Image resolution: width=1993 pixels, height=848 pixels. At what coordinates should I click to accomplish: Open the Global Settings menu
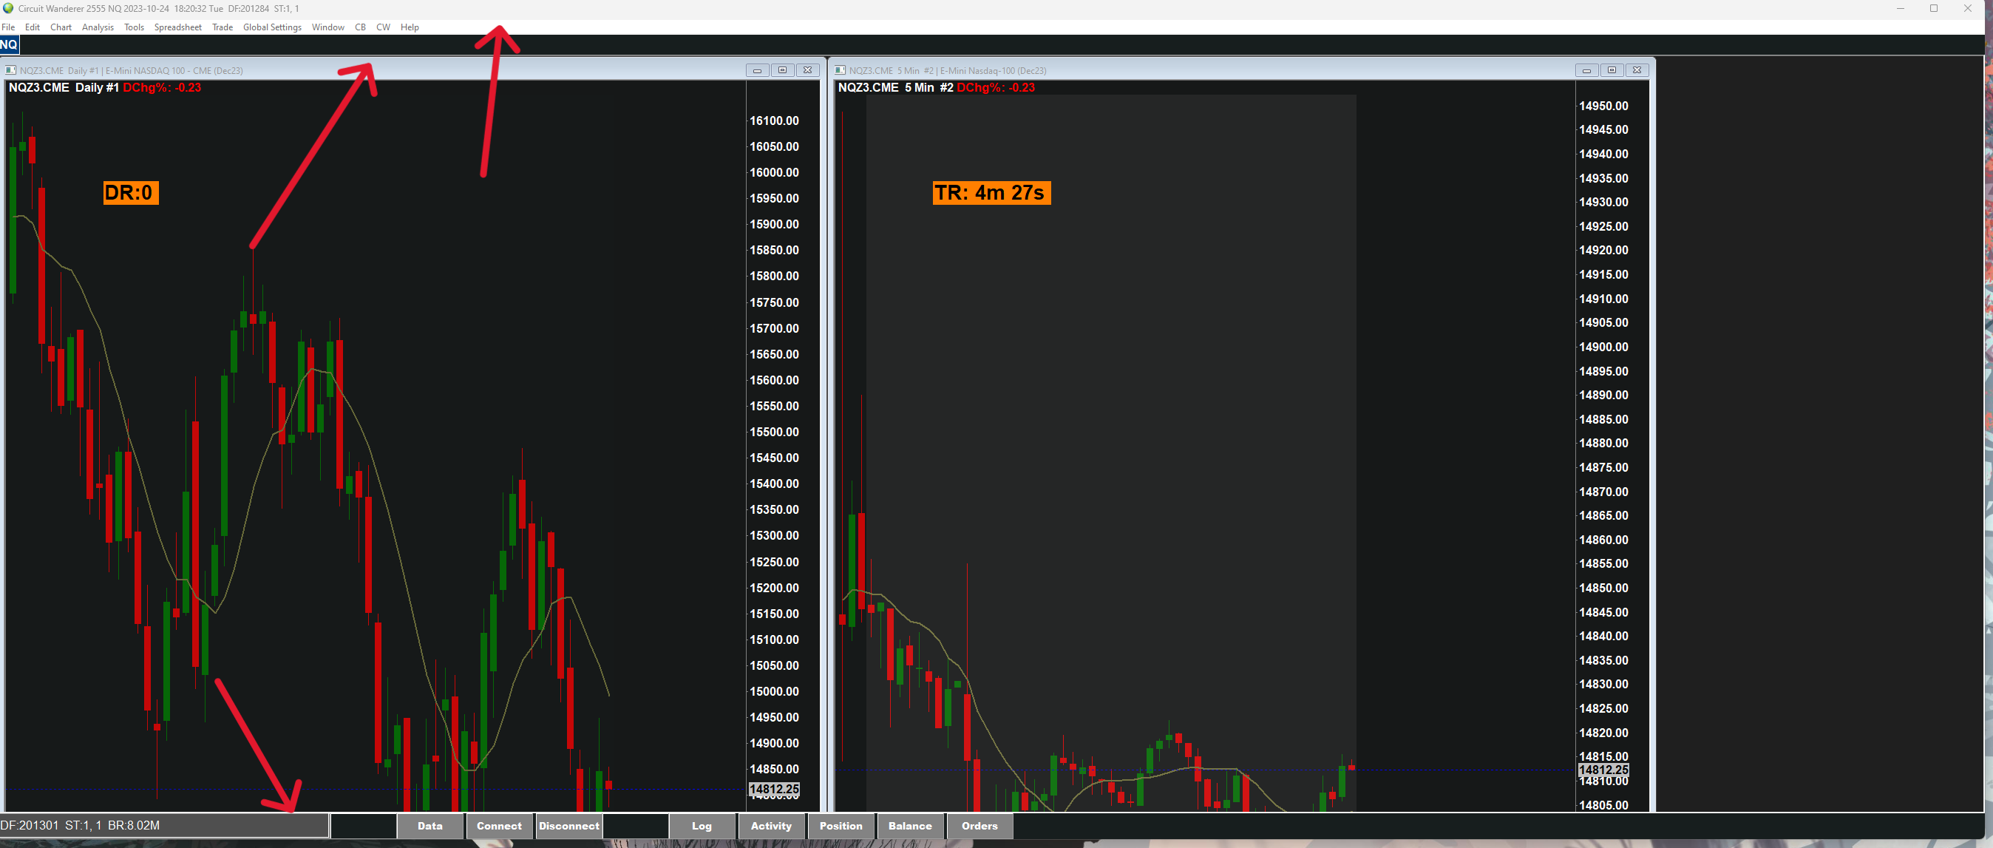(271, 27)
